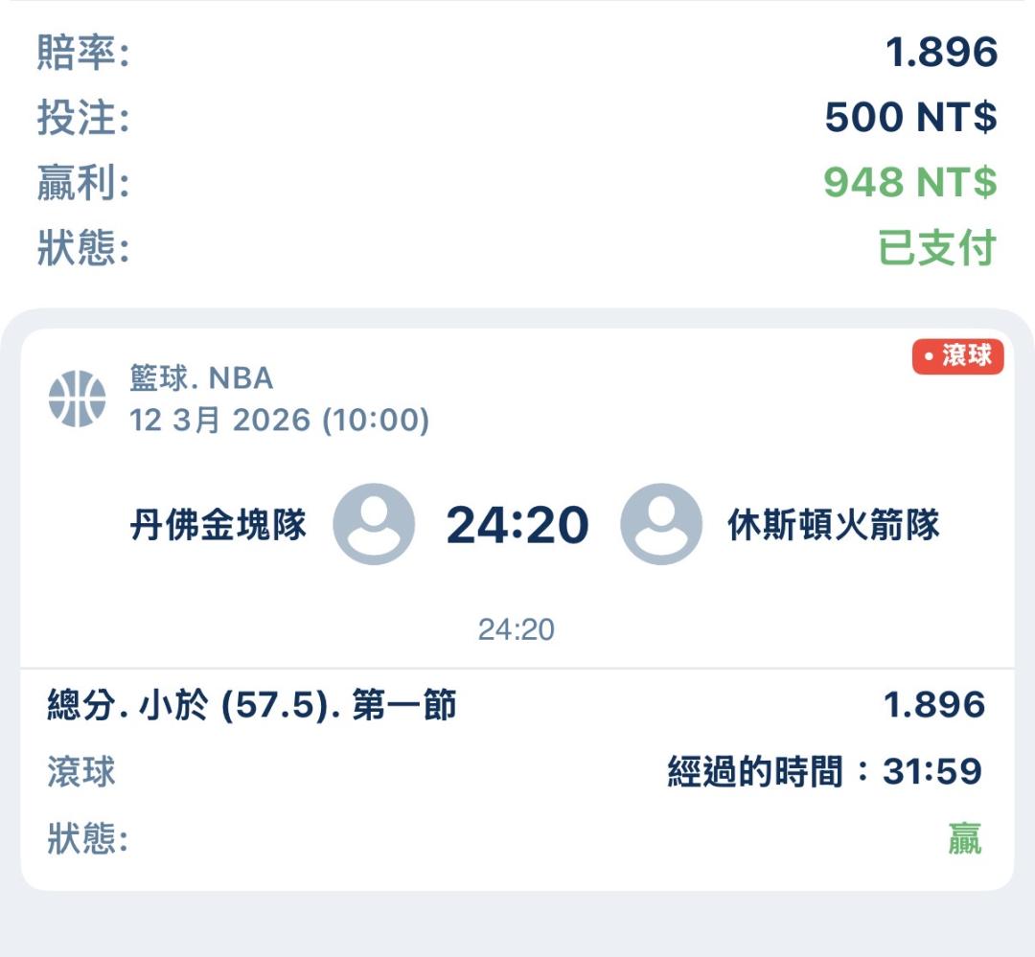Click the green 贏 result status

coord(965,840)
